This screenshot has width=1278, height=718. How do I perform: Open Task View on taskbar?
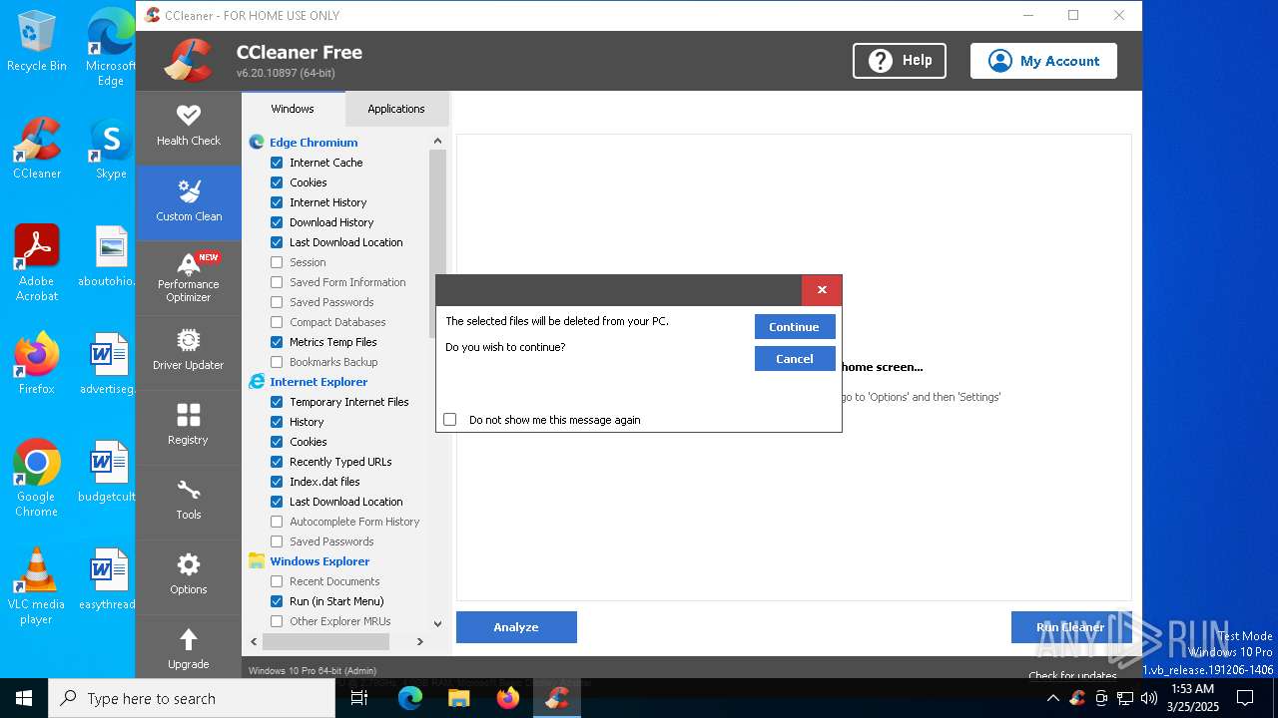click(x=360, y=698)
